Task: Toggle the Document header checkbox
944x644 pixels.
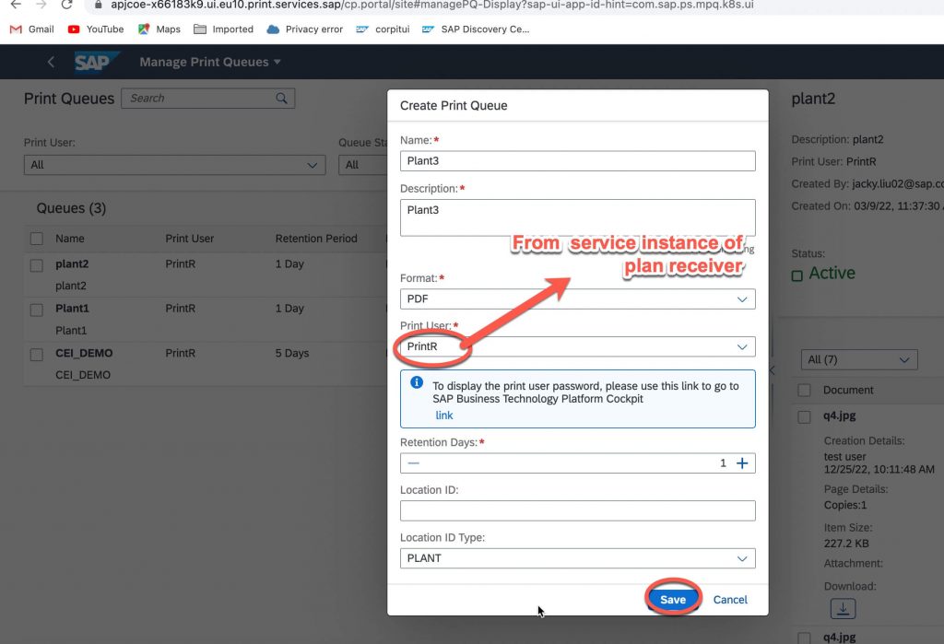Action: 804,390
